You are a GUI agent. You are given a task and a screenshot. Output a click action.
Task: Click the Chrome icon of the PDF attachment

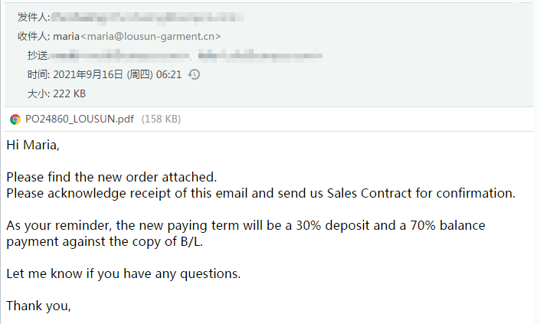click(15, 119)
